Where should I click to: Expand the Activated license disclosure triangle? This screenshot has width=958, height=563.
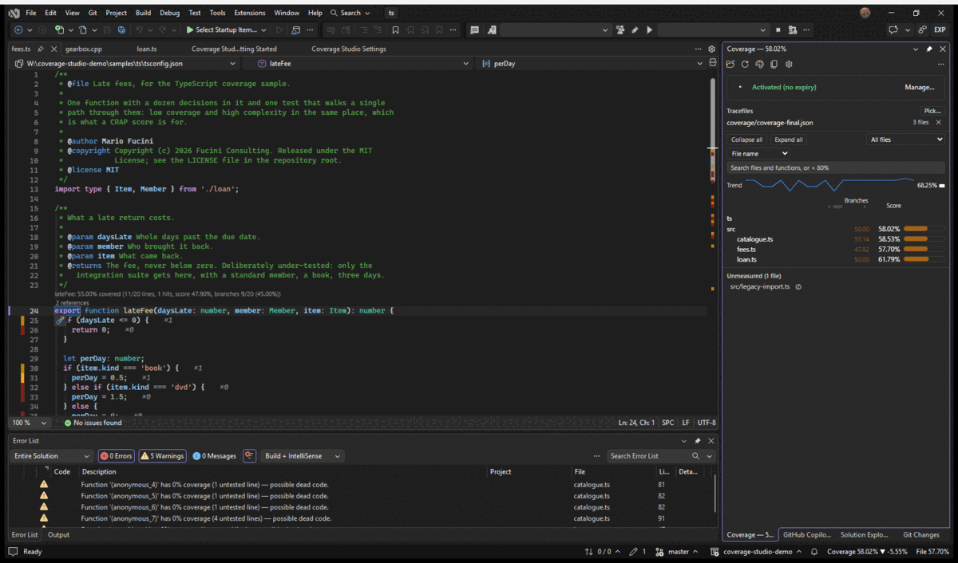coord(741,87)
